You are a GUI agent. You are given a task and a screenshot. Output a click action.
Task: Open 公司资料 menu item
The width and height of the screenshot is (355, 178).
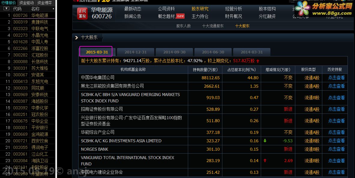(x=167, y=9)
